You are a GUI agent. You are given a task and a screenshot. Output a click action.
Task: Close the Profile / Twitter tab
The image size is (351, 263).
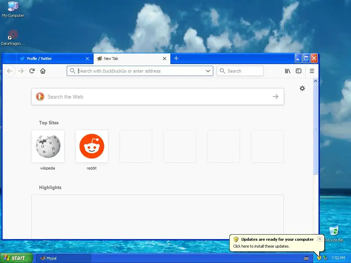pyautogui.click(x=87, y=59)
